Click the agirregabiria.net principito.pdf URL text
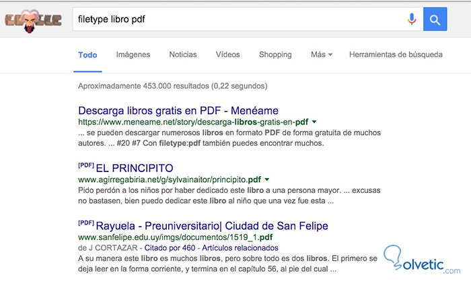The image size is (471, 281). pyautogui.click(x=170, y=180)
